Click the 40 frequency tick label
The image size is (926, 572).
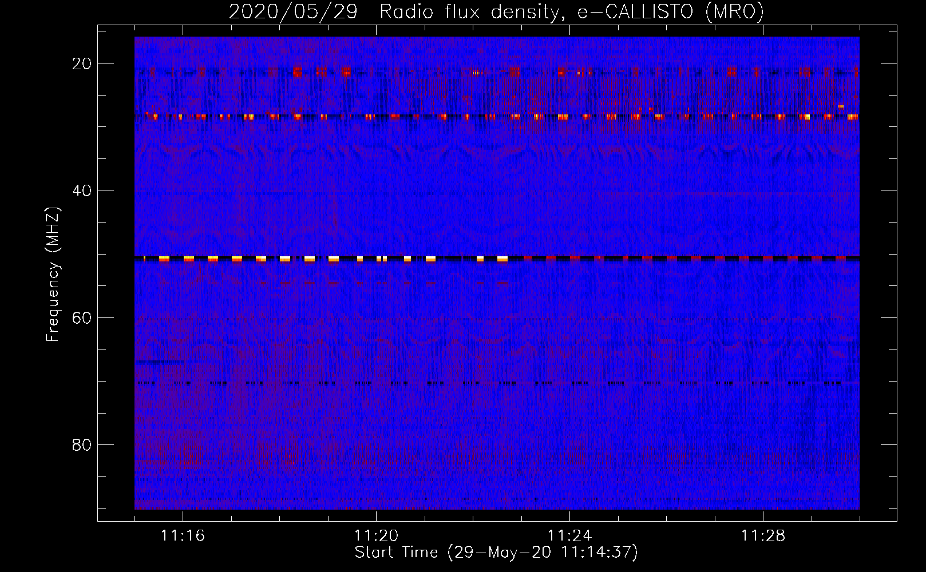click(x=82, y=190)
